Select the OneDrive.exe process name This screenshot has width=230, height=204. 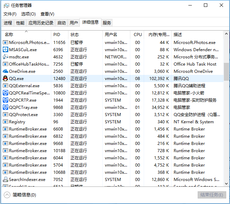[x=22, y=71]
